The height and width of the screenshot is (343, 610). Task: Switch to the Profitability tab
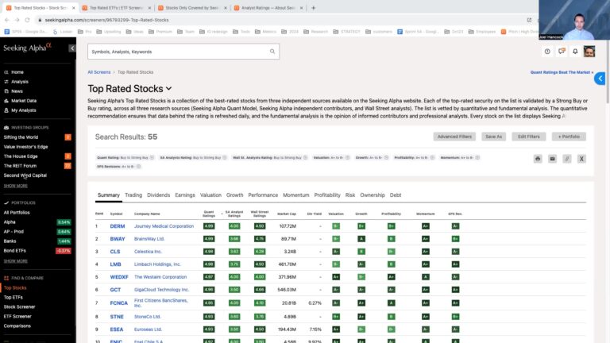click(x=327, y=195)
